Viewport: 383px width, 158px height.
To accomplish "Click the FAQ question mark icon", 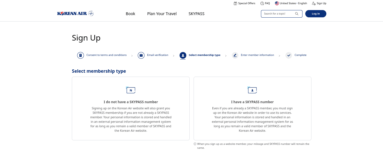I will point(262,3).
